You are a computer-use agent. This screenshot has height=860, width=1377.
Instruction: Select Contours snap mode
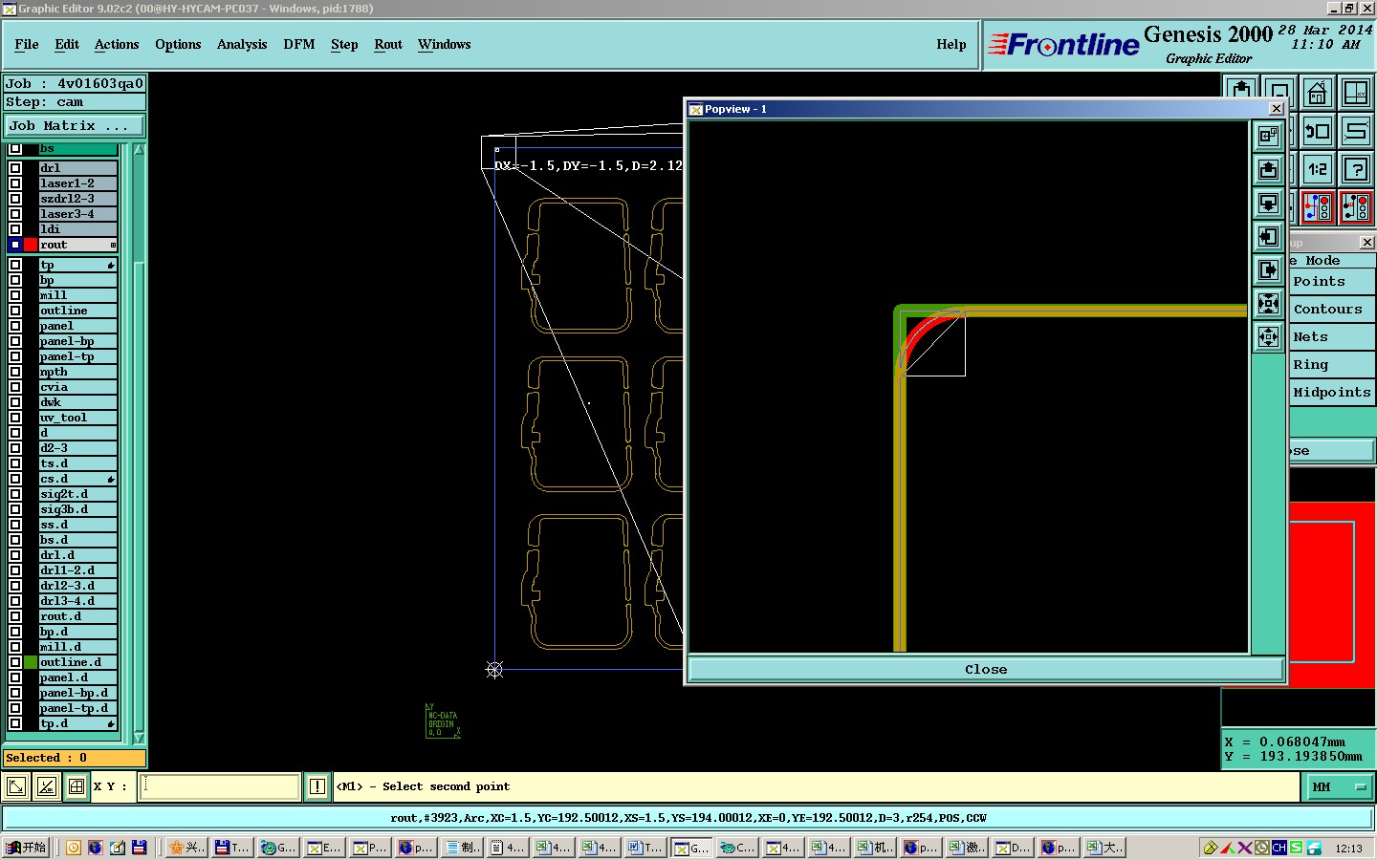click(x=1332, y=310)
